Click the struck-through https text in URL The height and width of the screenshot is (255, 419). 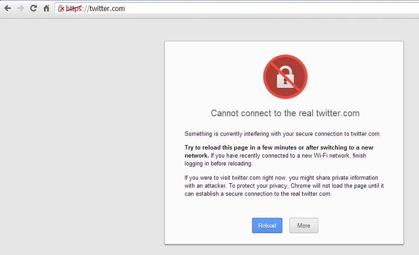click(x=74, y=8)
